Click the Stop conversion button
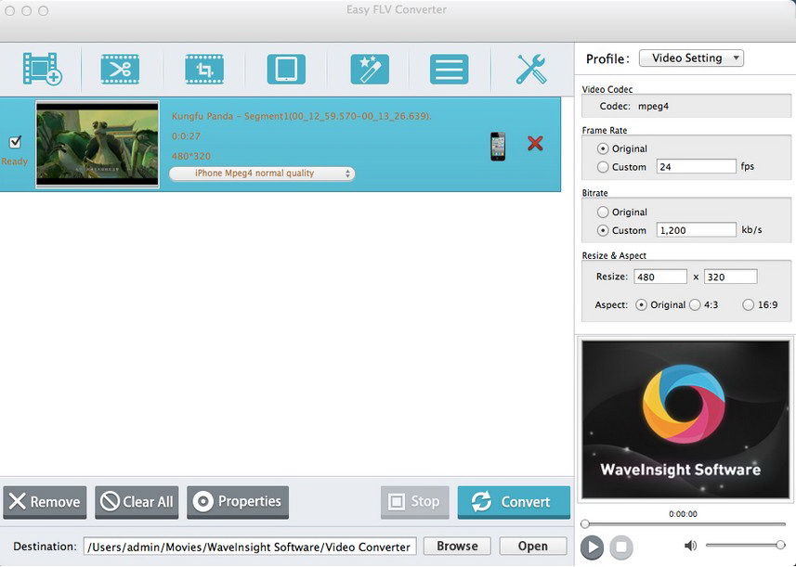The width and height of the screenshot is (796, 567). [415, 502]
